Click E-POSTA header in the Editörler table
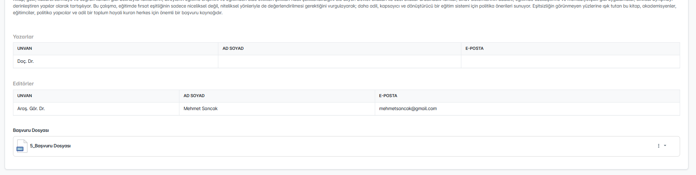 coord(388,96)
